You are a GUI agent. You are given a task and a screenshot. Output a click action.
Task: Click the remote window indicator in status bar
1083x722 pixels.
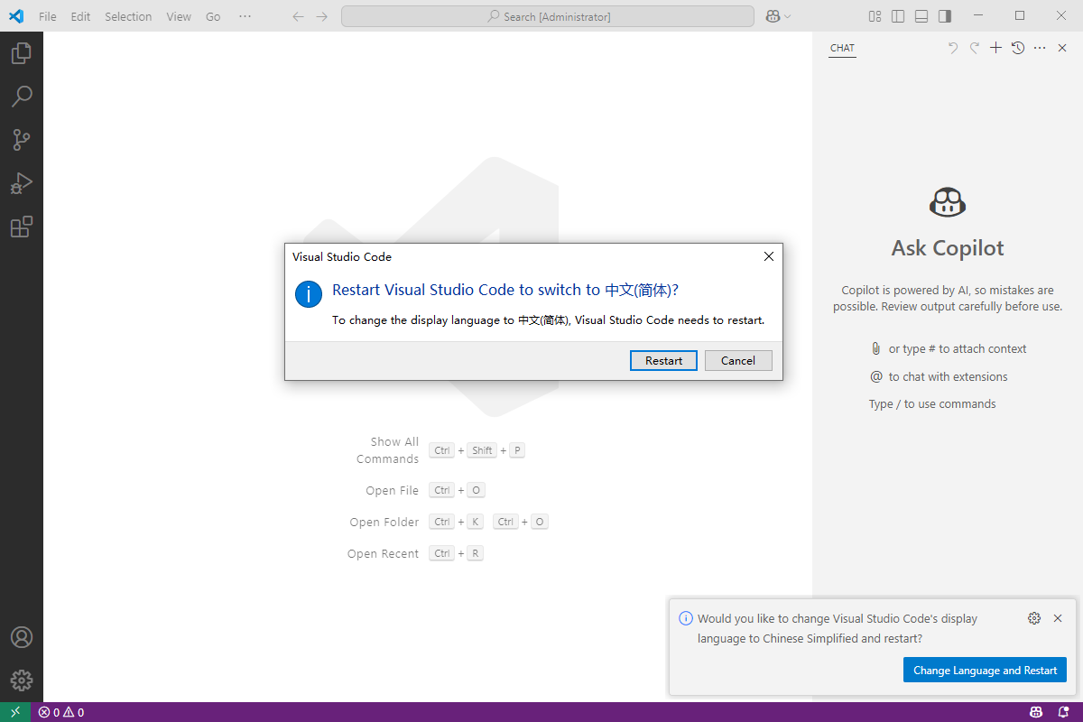pos(15,712)
